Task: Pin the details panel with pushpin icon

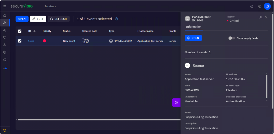Action: 261,17
